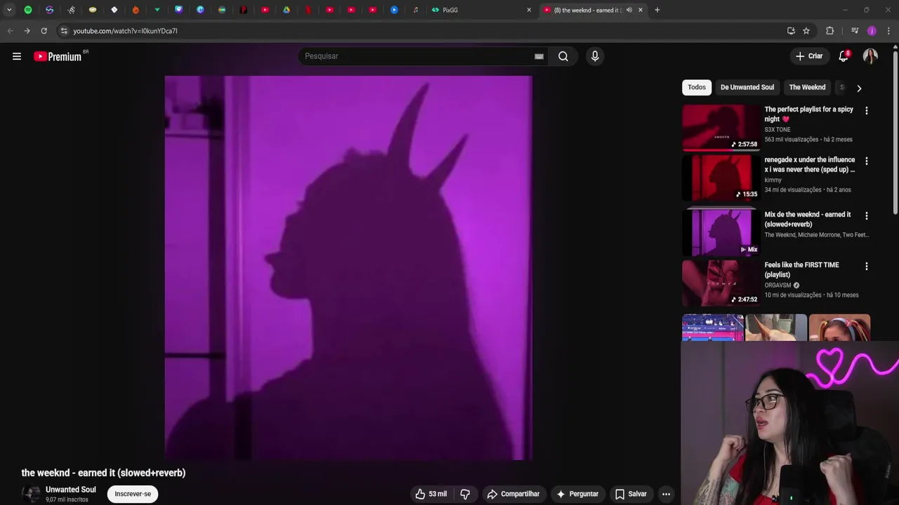
Task: Show more filter chips with right arrow
Action: [x=858, y=88]
